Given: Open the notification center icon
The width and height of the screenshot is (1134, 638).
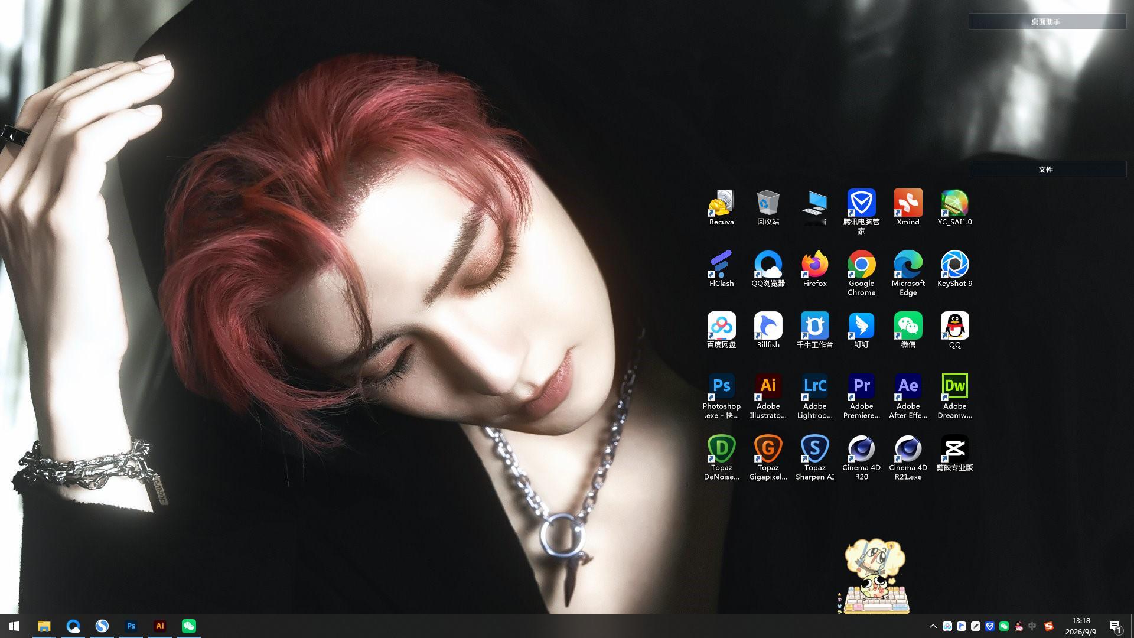Looking at the screenshot, I should 1115,626.
